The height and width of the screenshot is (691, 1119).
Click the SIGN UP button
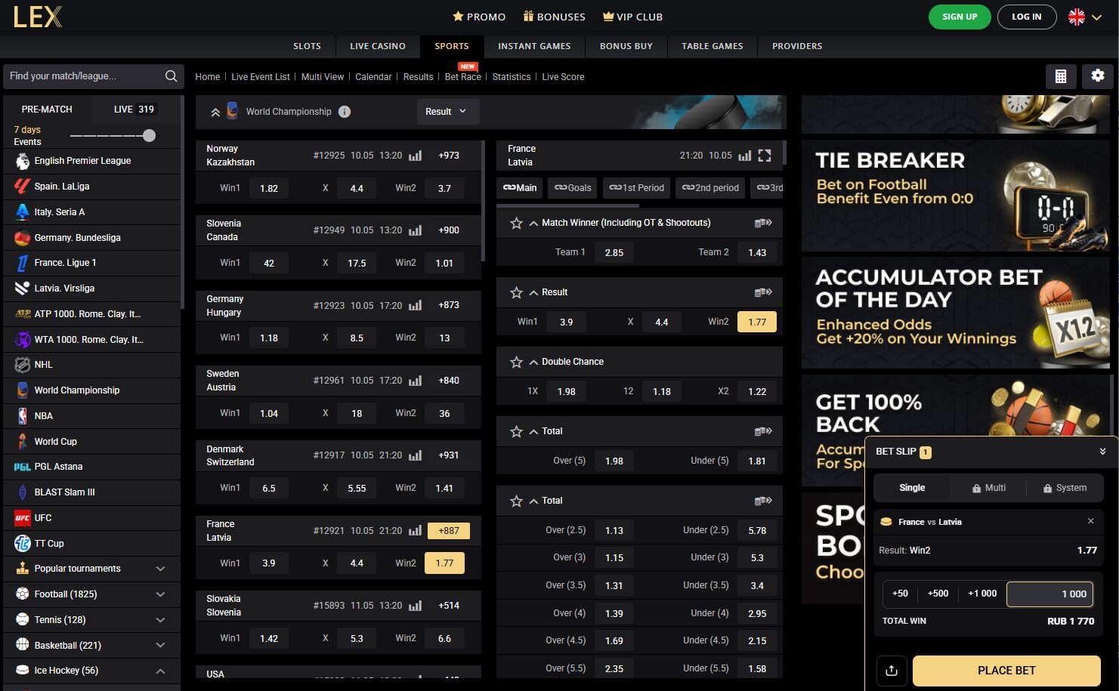tap(960, 17)
